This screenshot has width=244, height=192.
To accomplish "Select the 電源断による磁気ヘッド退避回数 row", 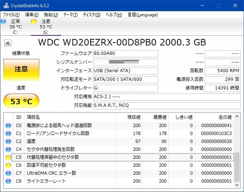I will tap(119, 126).
